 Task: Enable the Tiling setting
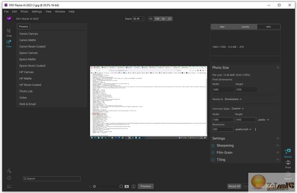(213, 160)
